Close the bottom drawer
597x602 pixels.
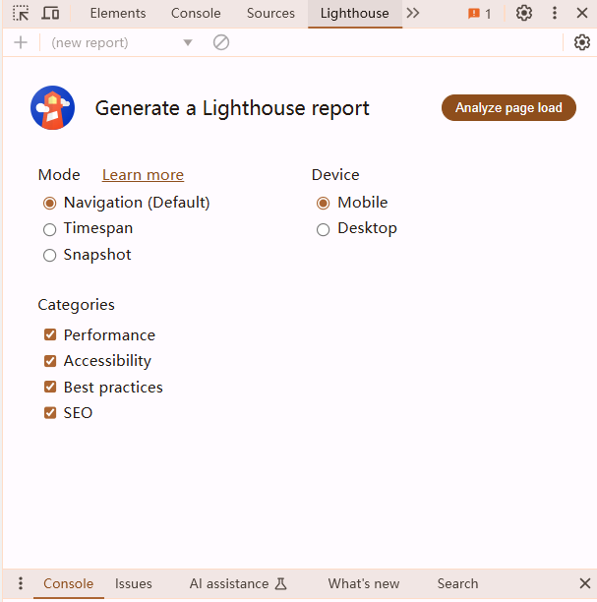coord(585,583)
